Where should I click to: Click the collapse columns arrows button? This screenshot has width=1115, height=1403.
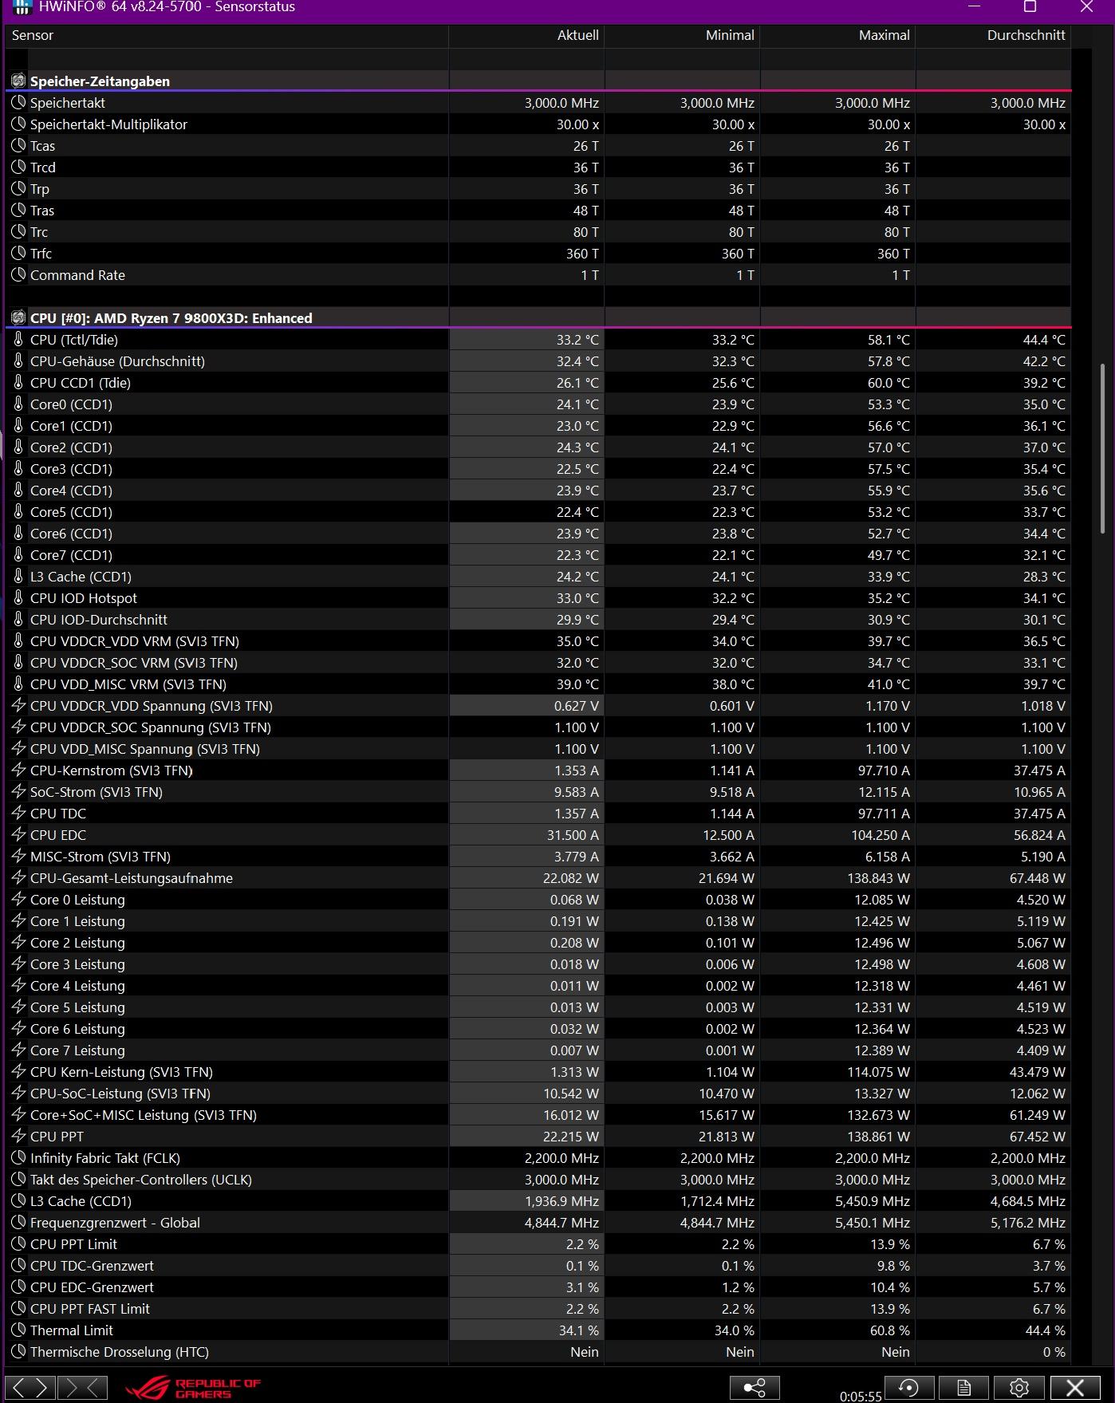coord(82,1388)
